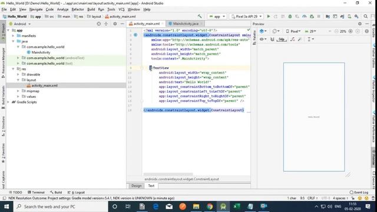Click the Windows search box

coord(60,207)
